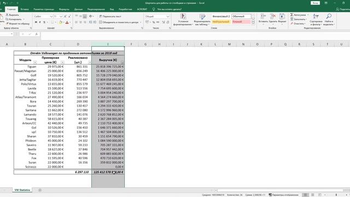The height and width of the screenshot is (197, 350).
Task: Activate Format Painter (Формат по образцу)
Action: [x=17, y=24]
